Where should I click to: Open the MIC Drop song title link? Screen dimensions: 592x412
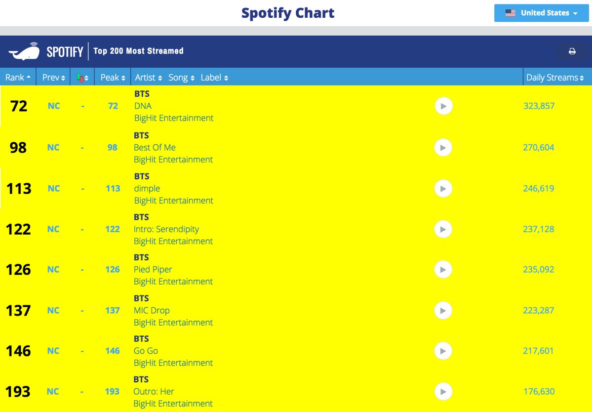click(152, 310)
